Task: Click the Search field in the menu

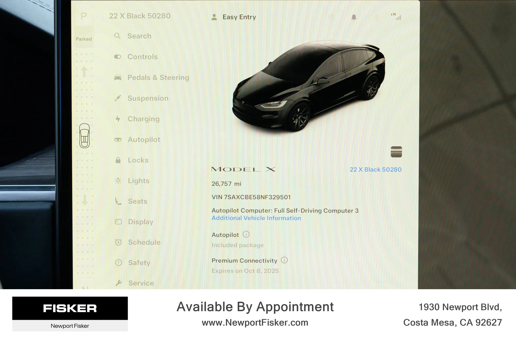Action: click(x=139, y=36)
